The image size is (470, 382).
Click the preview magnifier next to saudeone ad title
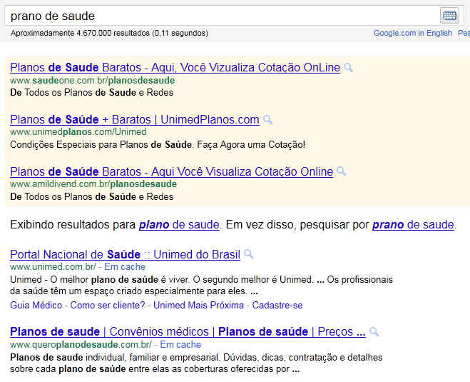click(x=348, y=68)
